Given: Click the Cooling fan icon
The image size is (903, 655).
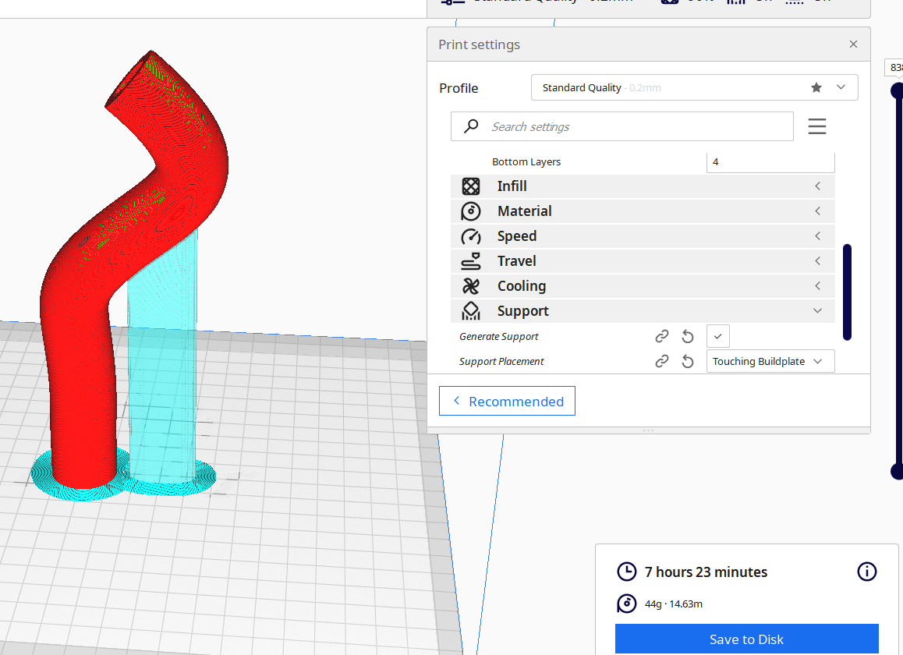Looking at the screenshot, I should click(470, 286).
